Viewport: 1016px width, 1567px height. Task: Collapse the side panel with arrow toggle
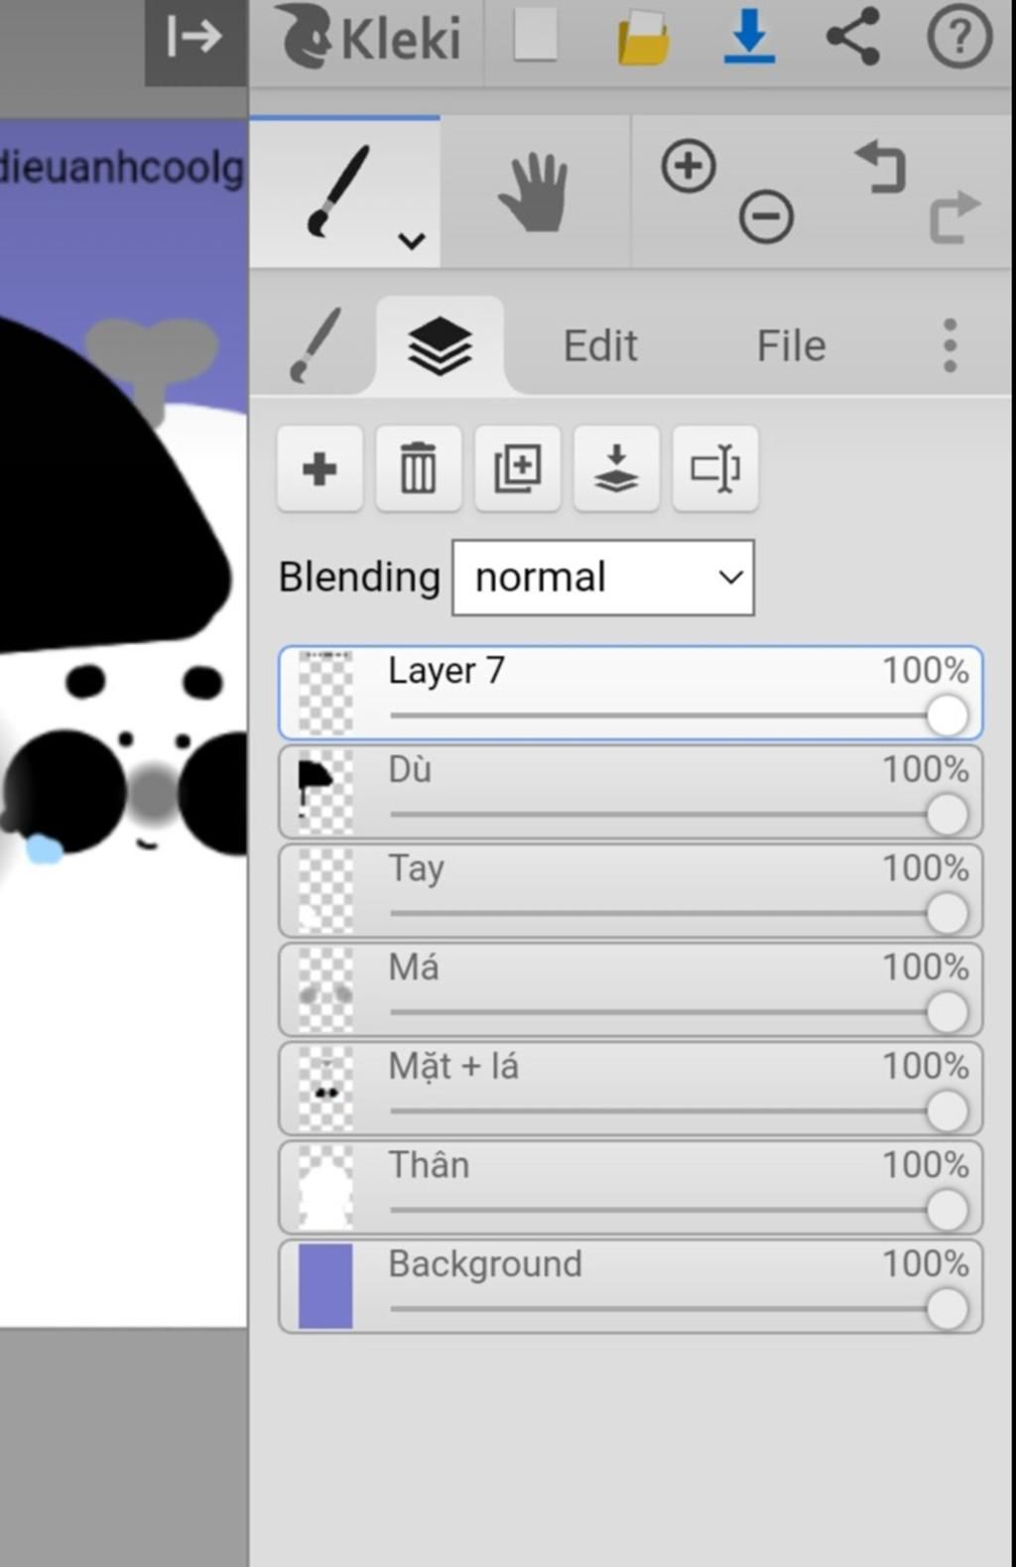click(194, 38)
